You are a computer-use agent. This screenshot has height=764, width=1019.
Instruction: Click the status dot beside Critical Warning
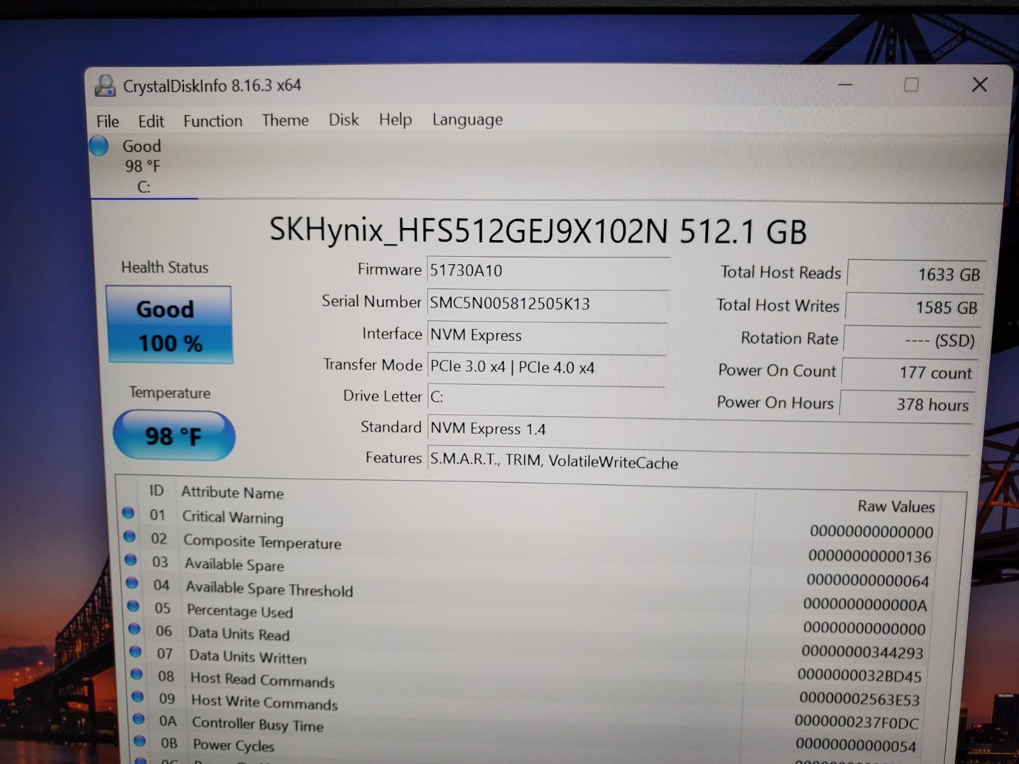(128, 513)
